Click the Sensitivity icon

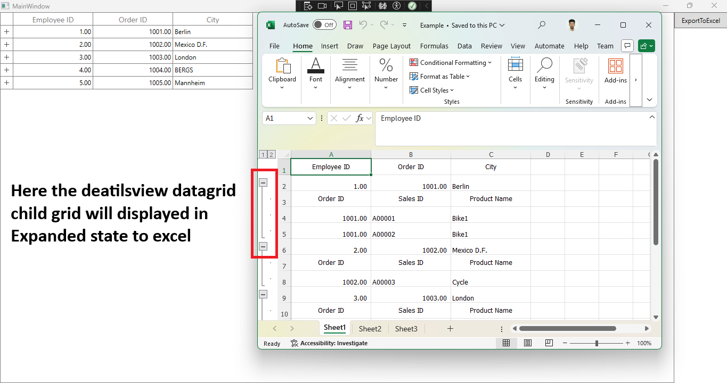(x=579, y=66)
